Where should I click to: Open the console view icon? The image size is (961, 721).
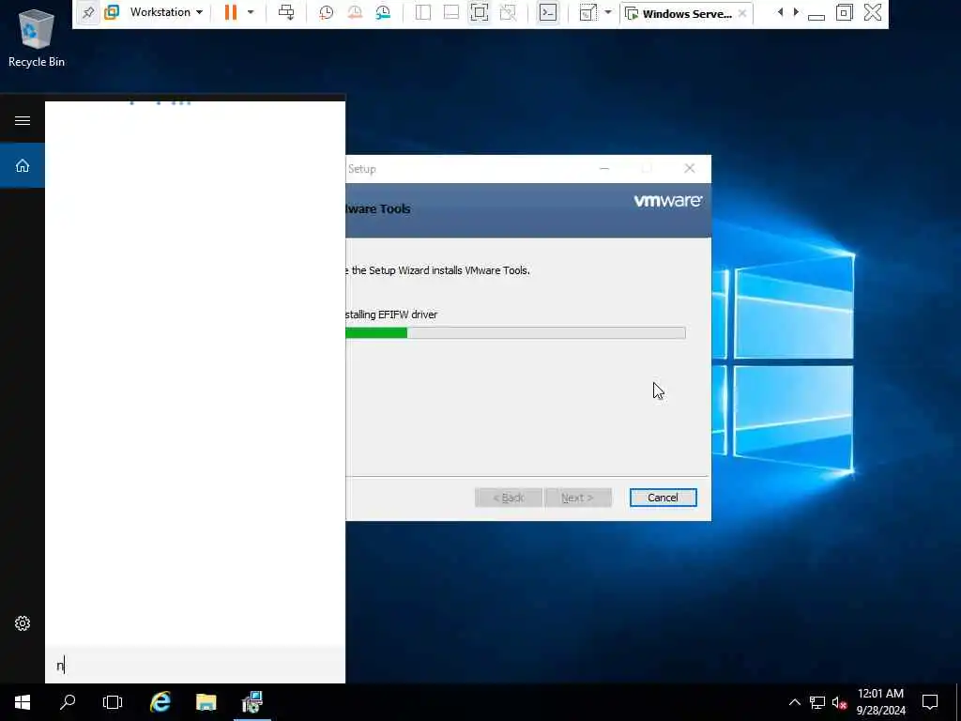click(x=548, y=12)
